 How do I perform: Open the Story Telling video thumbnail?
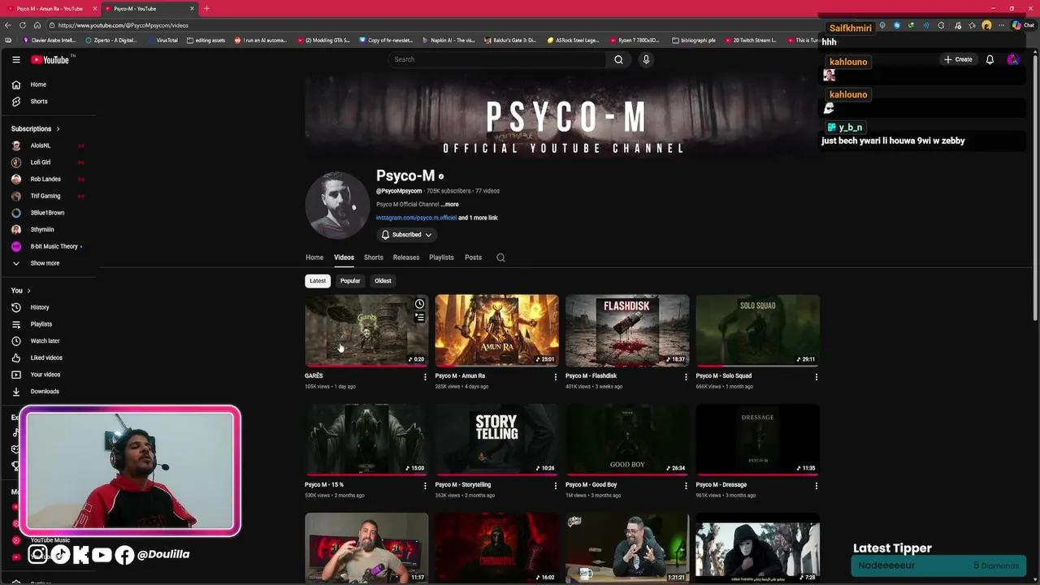496,439
